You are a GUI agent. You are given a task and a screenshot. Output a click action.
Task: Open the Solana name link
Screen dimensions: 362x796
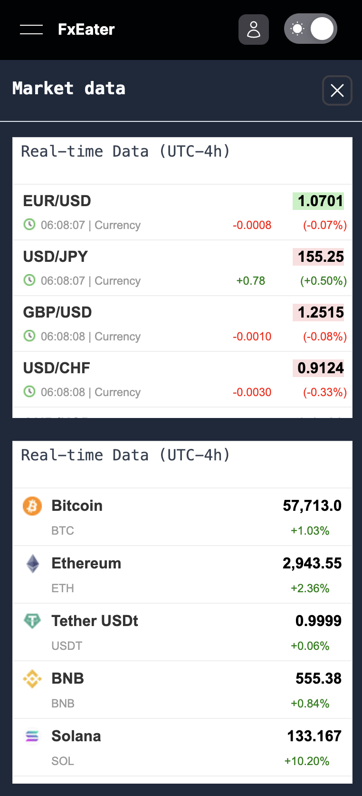pyautogui.click(x=76, y=736)
